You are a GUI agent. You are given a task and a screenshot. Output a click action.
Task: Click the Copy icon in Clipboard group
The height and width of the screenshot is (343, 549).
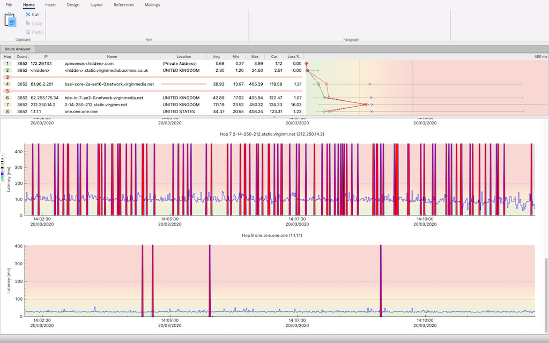click(x=28, y=23)
